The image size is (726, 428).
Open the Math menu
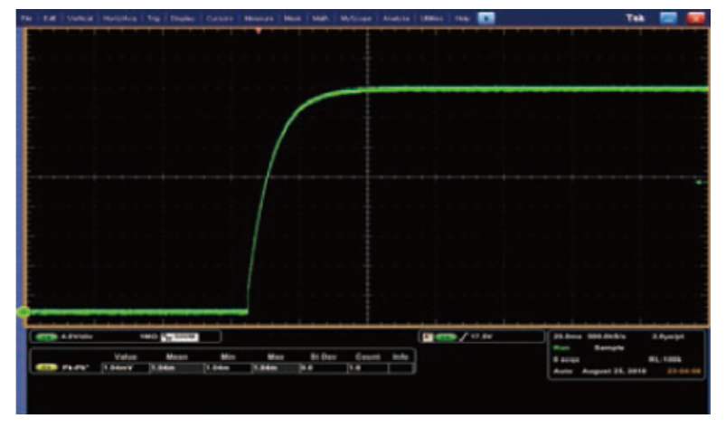[x=320, y=18]
